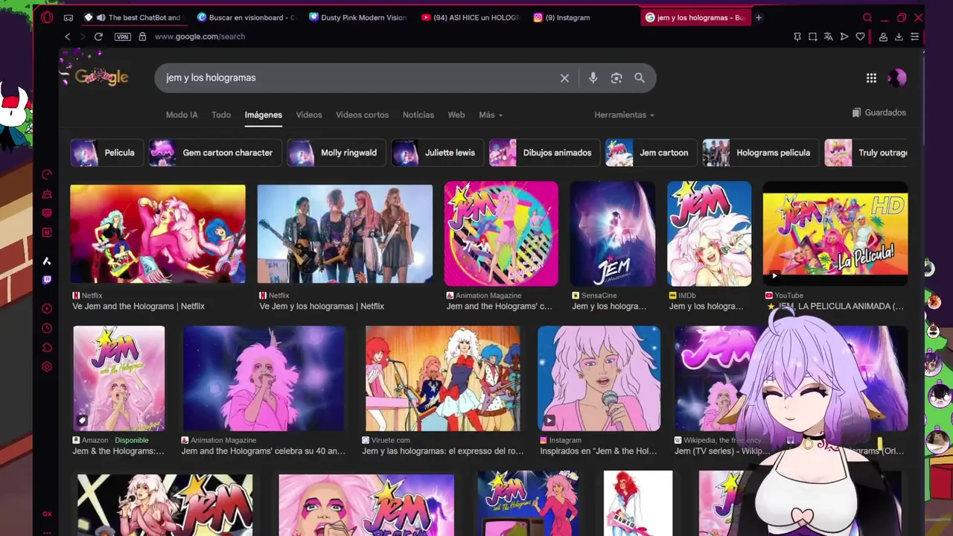Open the new tab plus button
953x536 pixels.
coord(759,17)
